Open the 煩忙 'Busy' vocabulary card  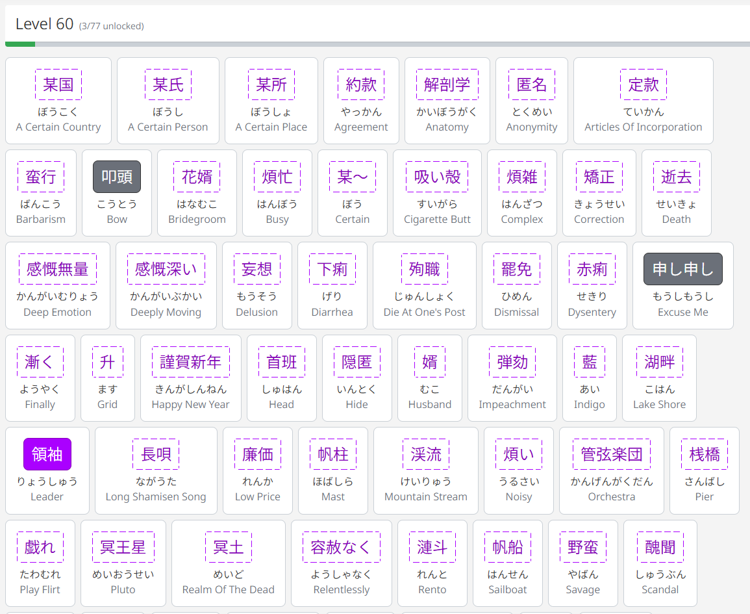277,193
